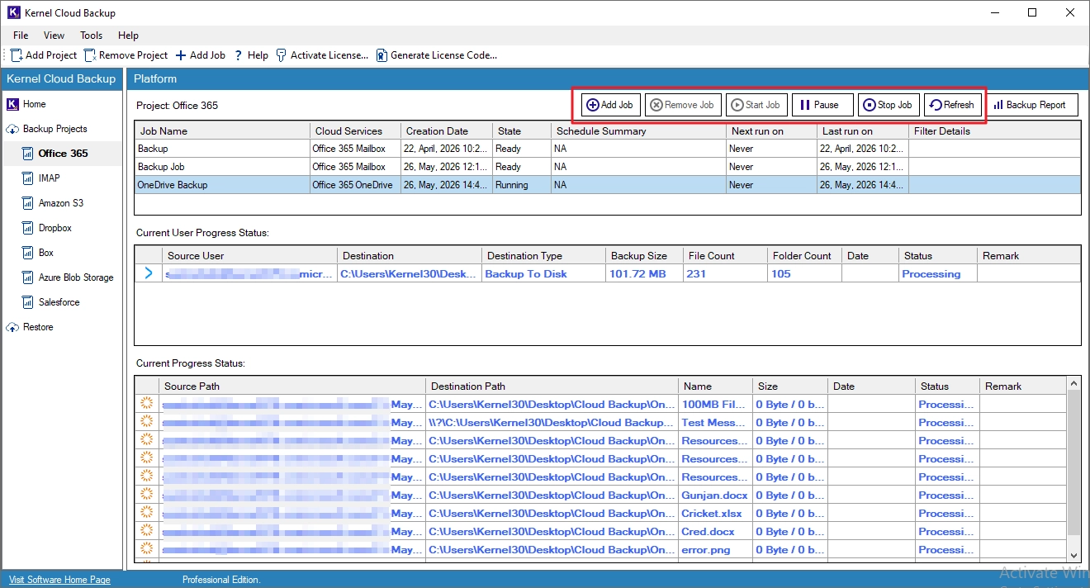The width and height of the screenshot is (1090, 588).
Task: Click the progress list scrollbar up arrow
Action: pos(1074,383)
